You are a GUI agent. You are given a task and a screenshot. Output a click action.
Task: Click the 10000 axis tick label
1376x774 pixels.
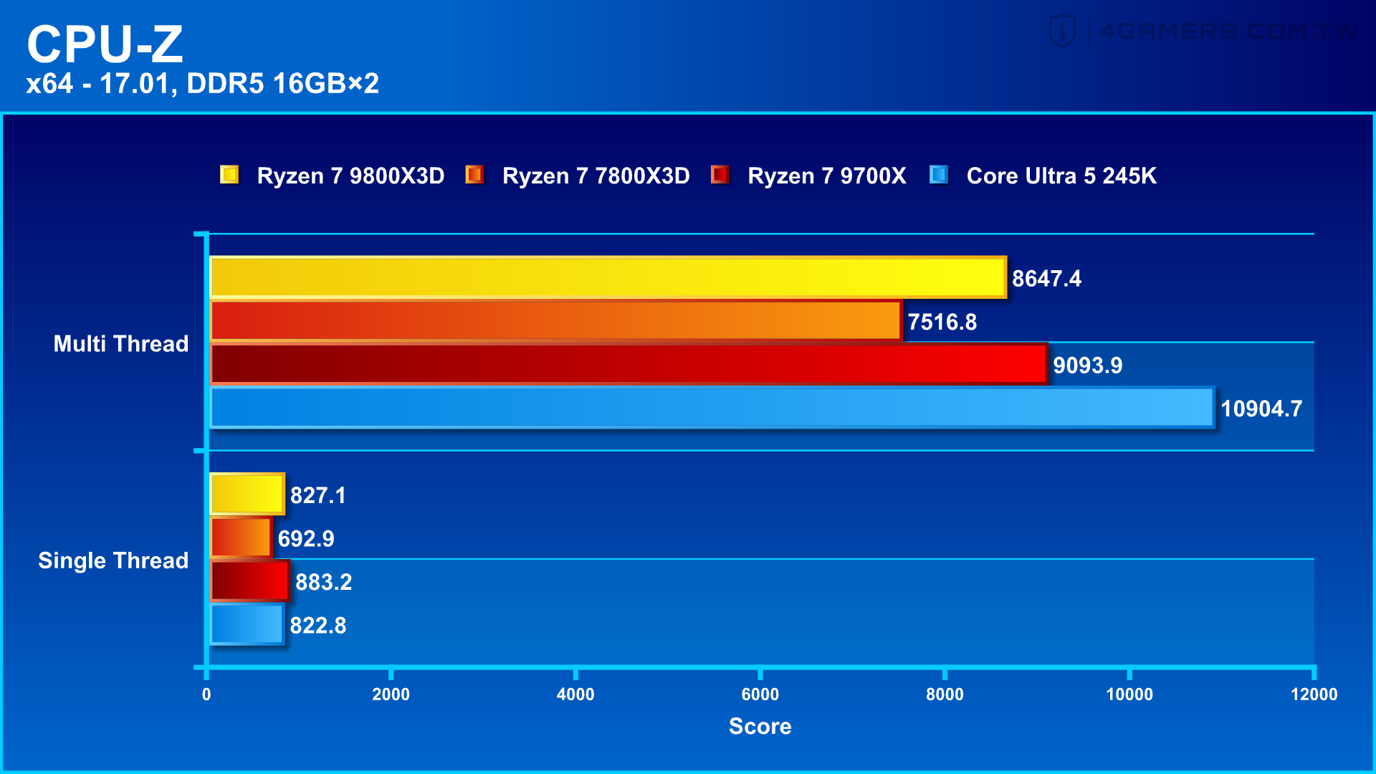pos(1129,694)
